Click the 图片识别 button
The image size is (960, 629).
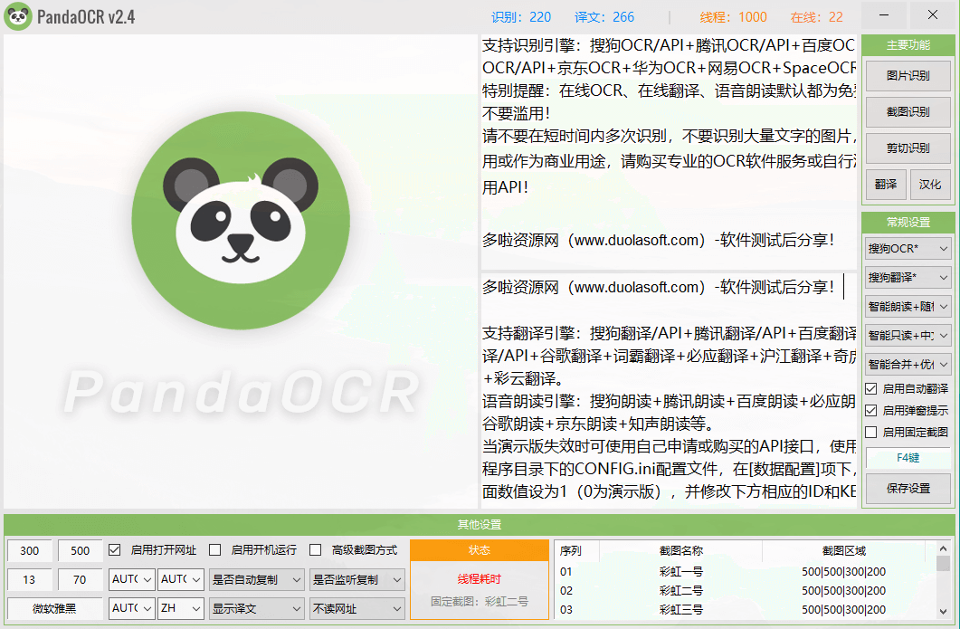point(908,76)
